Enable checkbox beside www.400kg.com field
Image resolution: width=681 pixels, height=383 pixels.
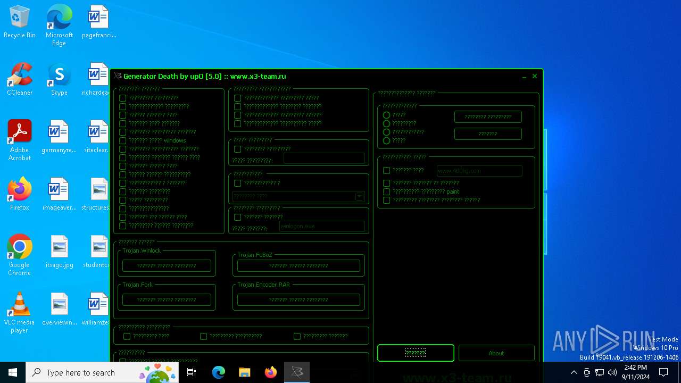[387, 171]
